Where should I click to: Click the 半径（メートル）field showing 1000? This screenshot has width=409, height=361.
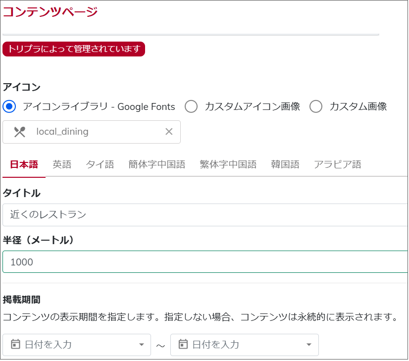205,262
